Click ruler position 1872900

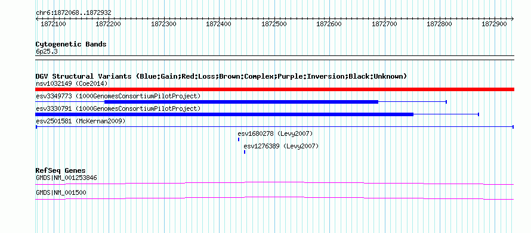pos(495,24)
